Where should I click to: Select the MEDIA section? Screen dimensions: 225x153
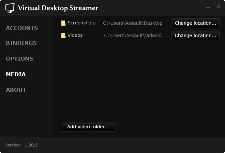(16, 74)
